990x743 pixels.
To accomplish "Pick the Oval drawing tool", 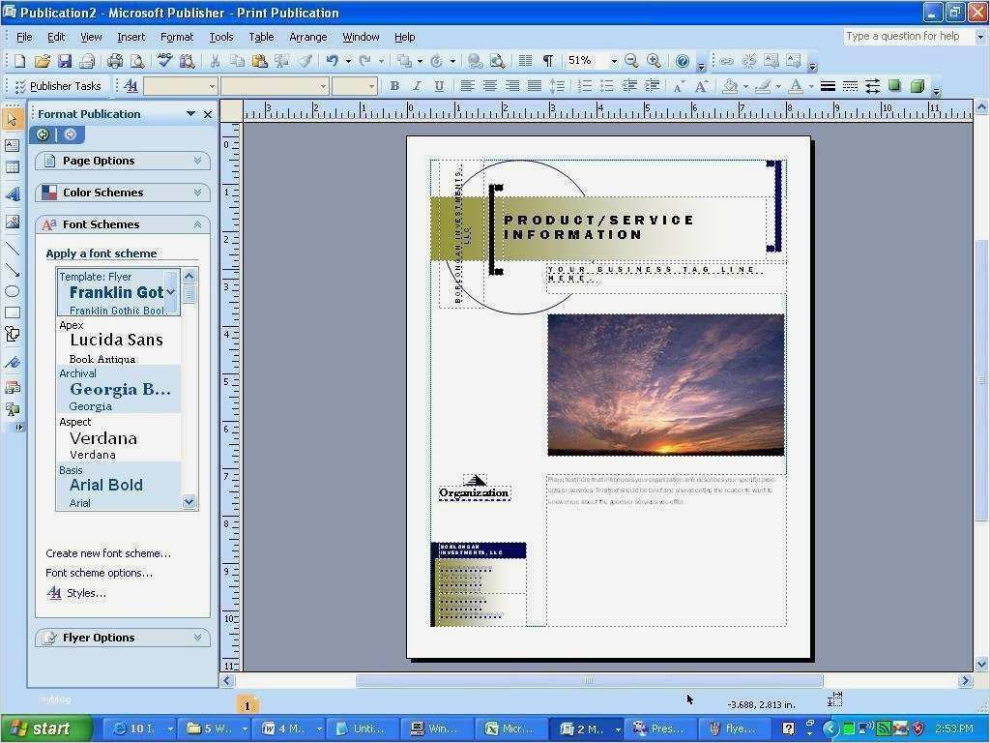I will [13, 291].
